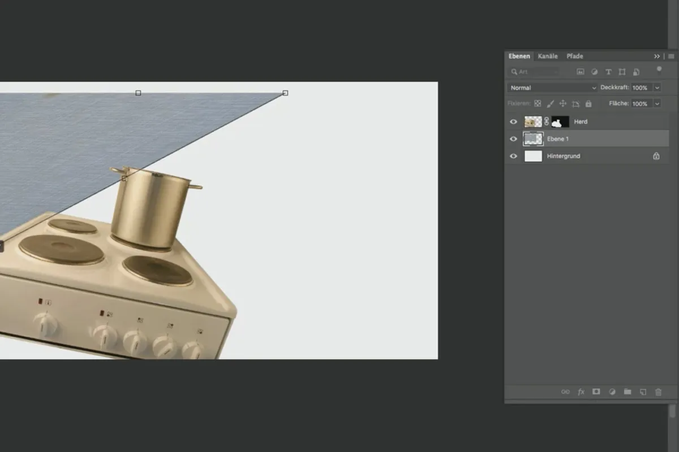Screen dimensions: 679x452
Task: Switch to the Pfade tab
Action: [x=575, y=56]
